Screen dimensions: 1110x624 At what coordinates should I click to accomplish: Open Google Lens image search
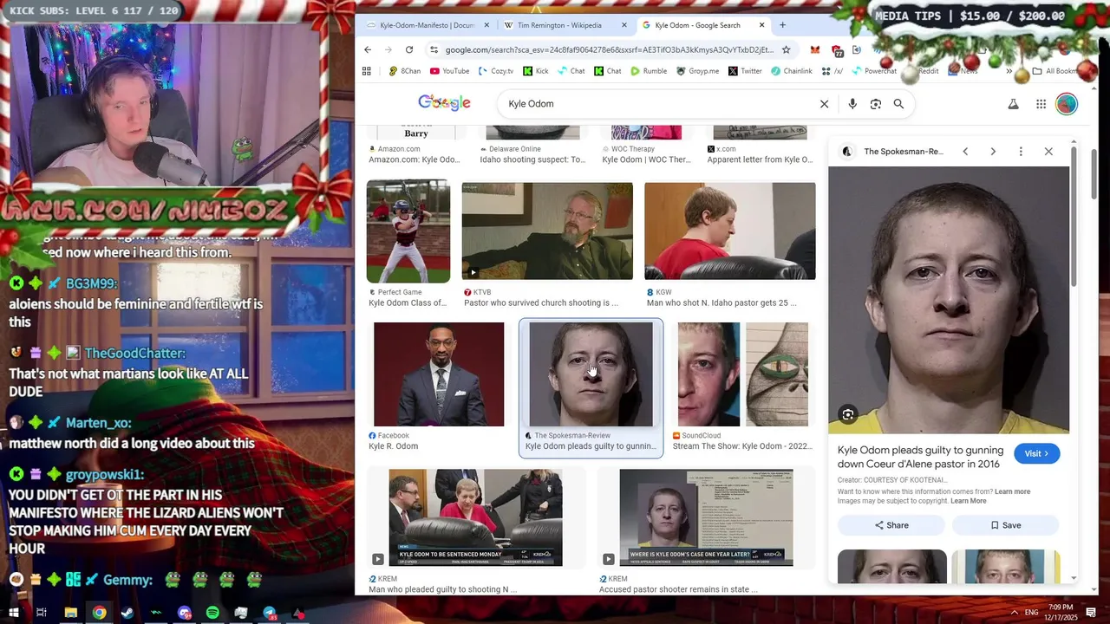click(x=876, y=104)
